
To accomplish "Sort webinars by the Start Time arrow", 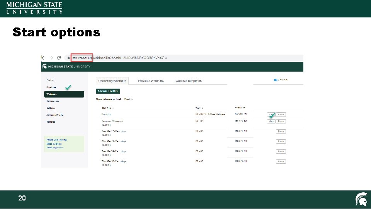I will coord(113,108).
